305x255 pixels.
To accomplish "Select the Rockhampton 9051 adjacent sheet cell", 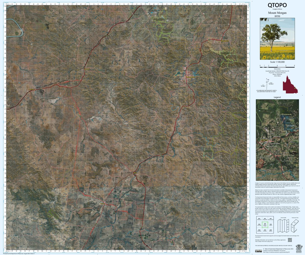I will click(271, 219).
